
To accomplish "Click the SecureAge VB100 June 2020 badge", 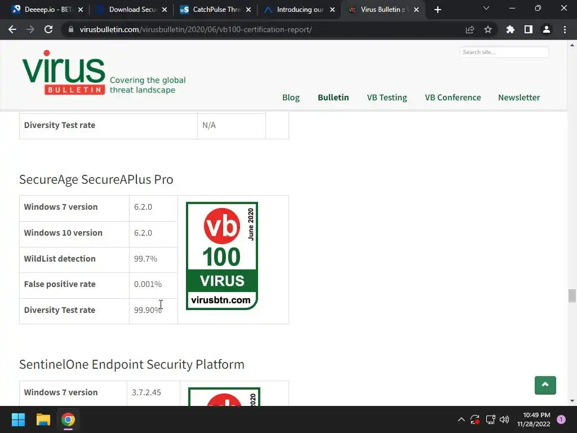I will [222, 256].
